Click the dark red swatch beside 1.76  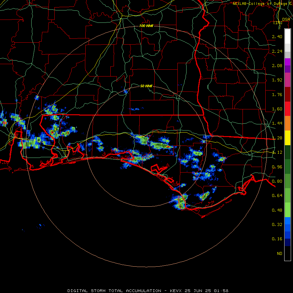coord(287,94)
